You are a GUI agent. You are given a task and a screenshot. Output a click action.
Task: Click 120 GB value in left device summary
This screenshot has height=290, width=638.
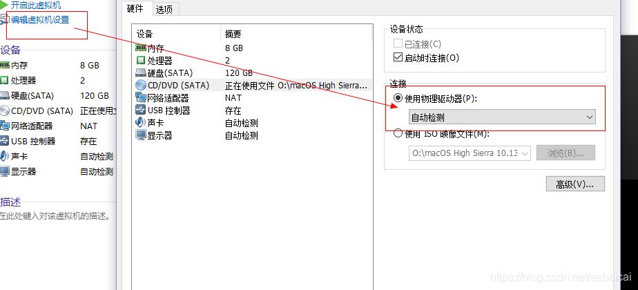tap(95, 95)
